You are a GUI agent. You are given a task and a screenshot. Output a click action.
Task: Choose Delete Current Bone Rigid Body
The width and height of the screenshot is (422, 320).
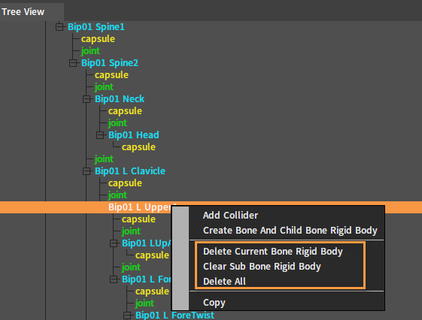pos(273,251)
